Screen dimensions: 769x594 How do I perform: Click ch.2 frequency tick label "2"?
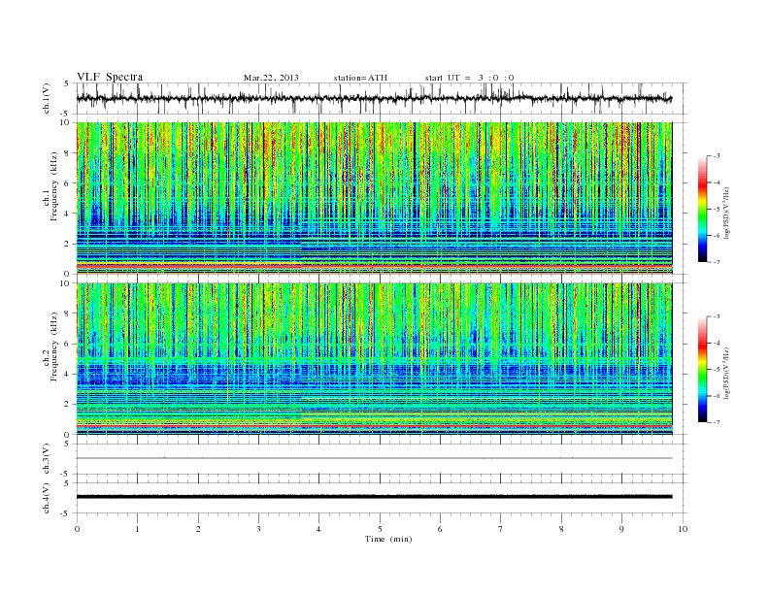[68, 405]
